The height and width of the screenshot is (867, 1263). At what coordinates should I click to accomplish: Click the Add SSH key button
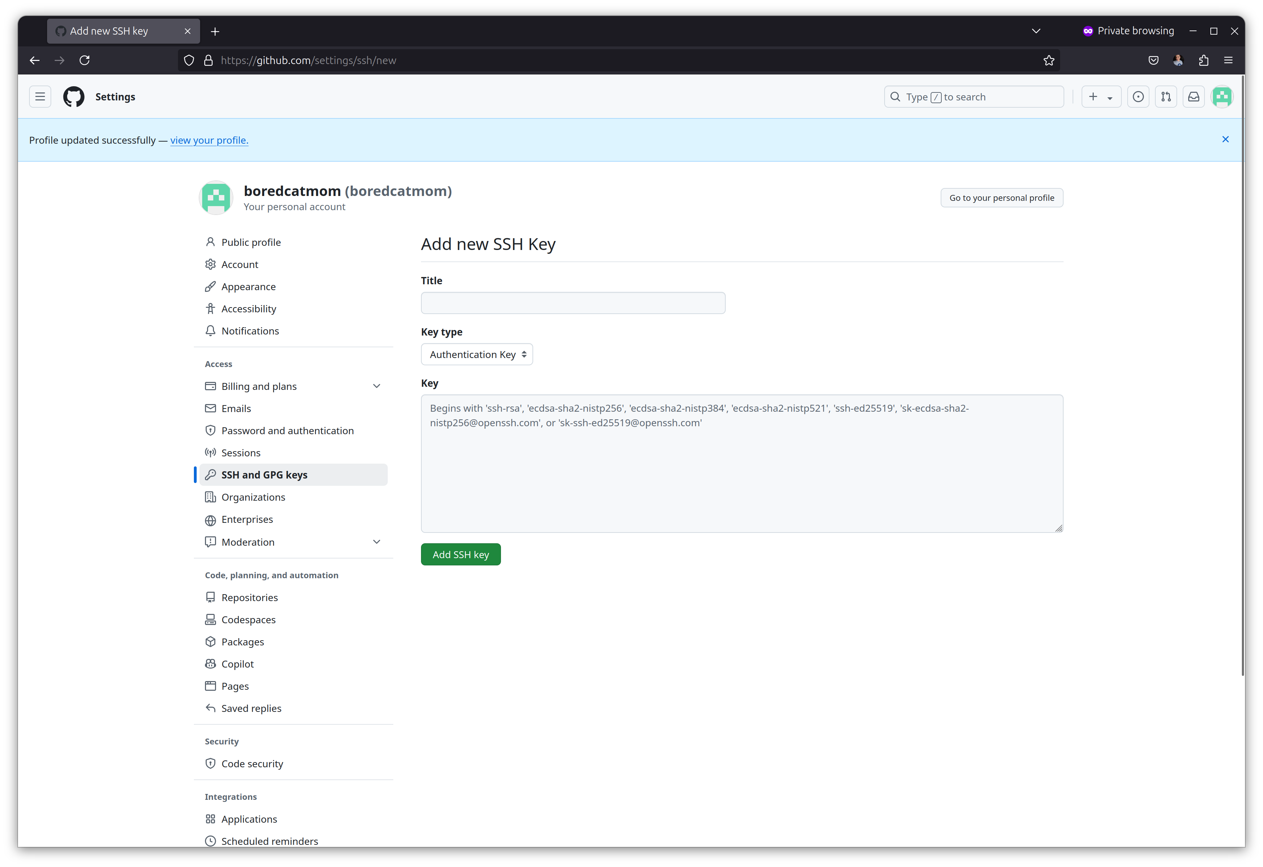tap(461, 554)
